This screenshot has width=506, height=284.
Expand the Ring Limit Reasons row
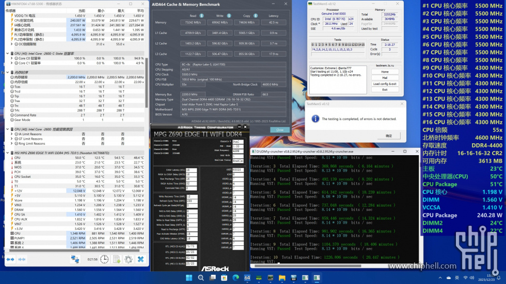(11, 144)
